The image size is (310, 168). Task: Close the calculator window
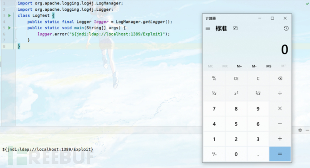285,18
